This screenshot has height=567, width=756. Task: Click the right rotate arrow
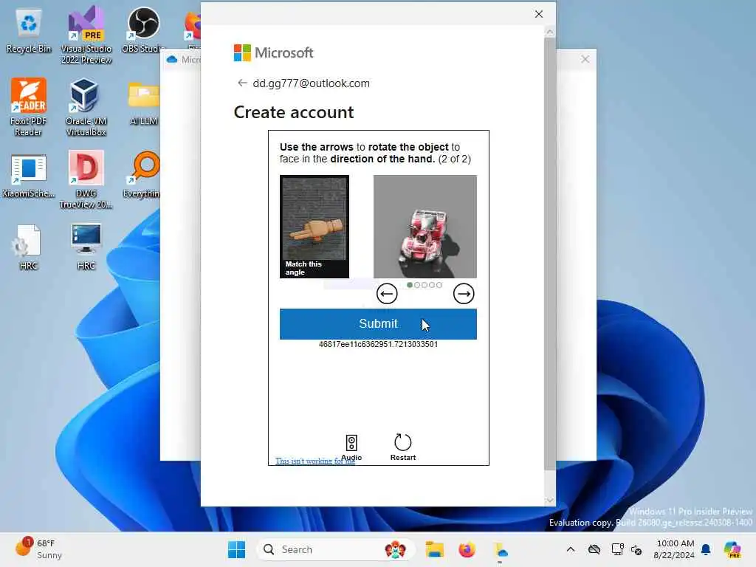[464, 294]
